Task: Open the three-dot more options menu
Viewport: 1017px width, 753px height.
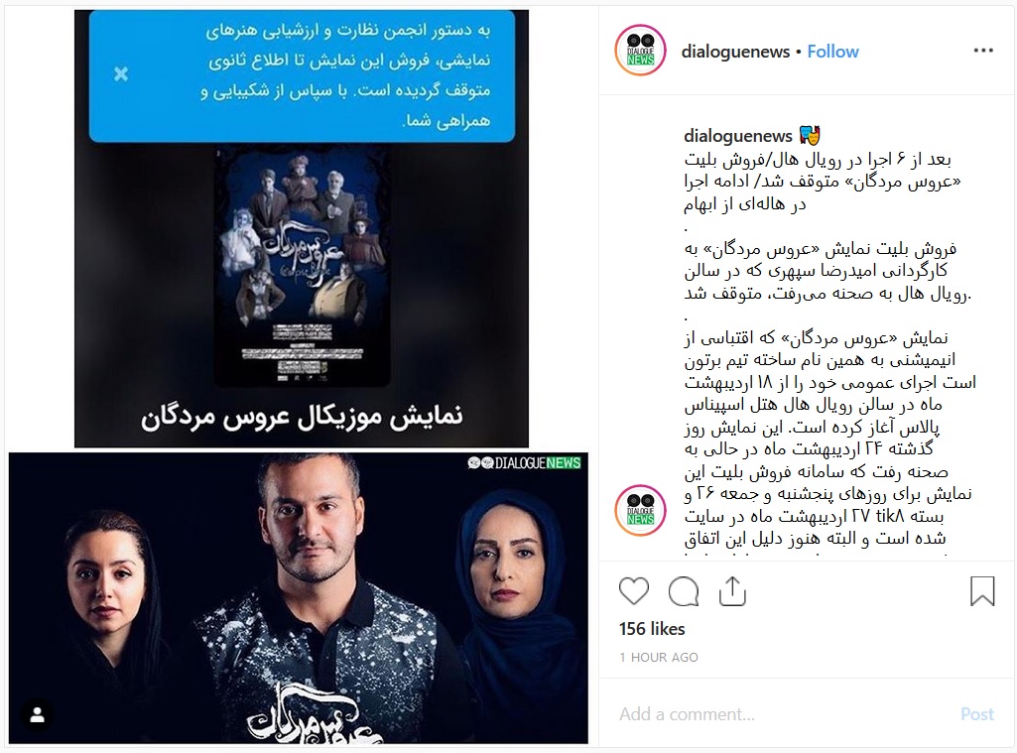Action: (983, 51)
